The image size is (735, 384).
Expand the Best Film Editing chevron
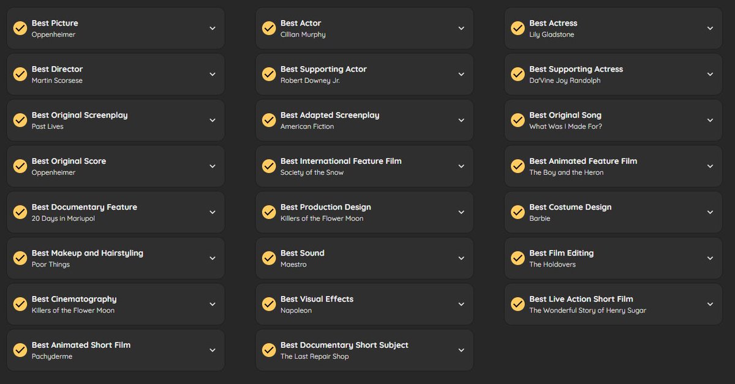click(710, 258)
